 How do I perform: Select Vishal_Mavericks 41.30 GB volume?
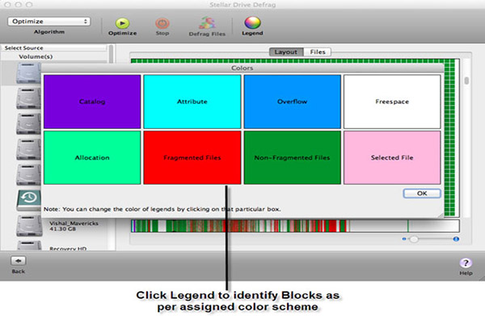coord(74,226)
